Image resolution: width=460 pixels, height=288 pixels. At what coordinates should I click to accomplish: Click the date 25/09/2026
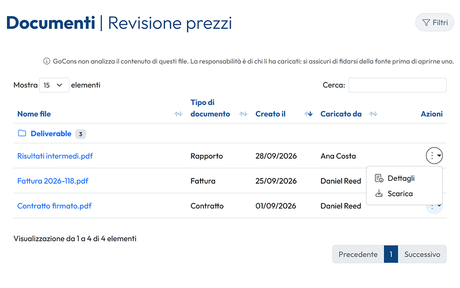coord(276,181)
